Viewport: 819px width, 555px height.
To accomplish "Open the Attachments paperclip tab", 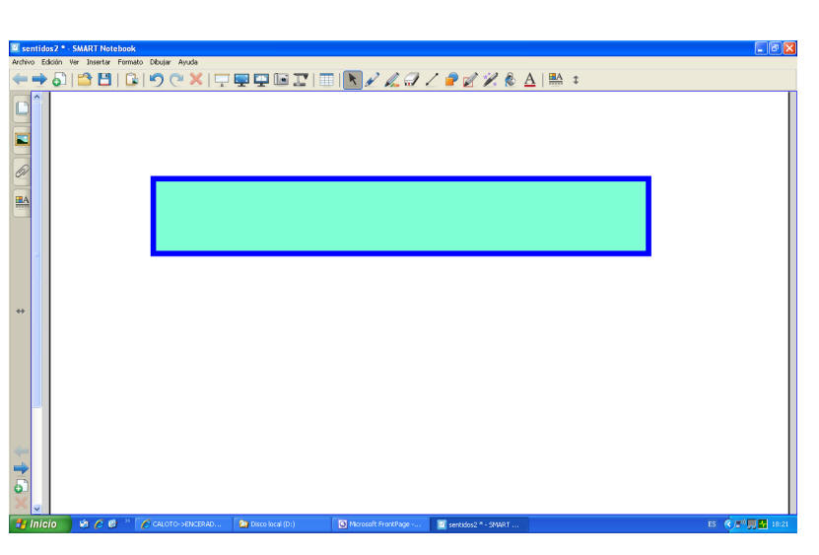I will click(22, 170).
